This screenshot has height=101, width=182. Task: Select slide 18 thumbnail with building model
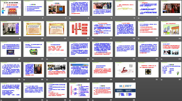[x=34, y=49]
